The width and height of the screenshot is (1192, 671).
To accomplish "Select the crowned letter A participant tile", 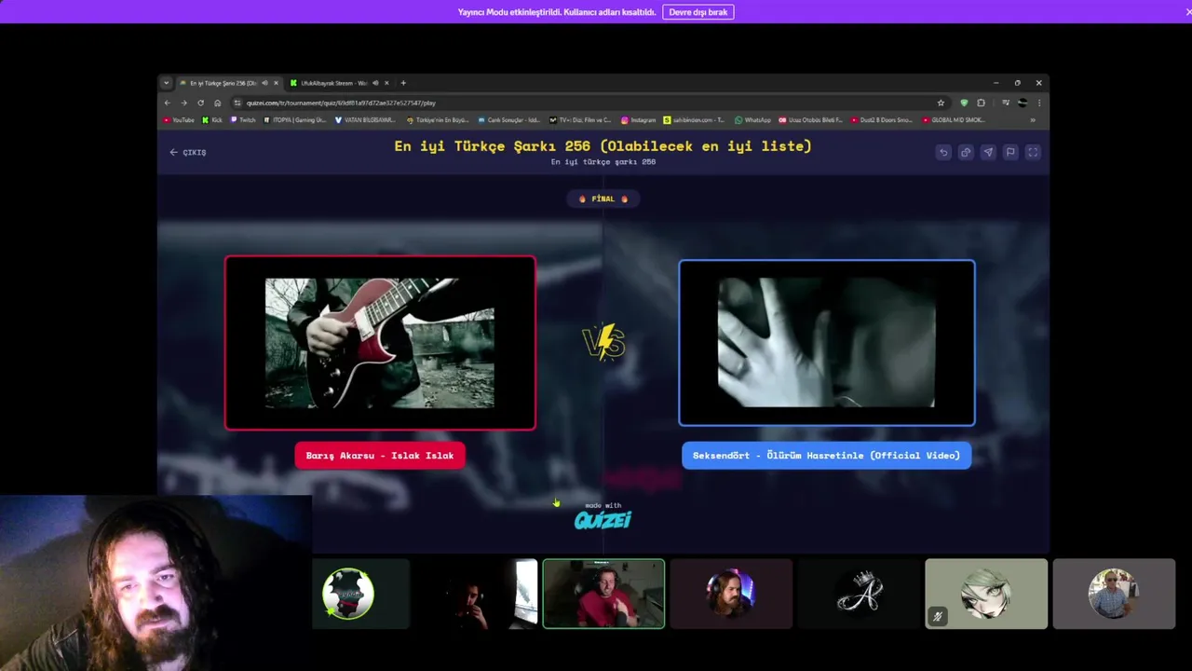I will [859, 594].
